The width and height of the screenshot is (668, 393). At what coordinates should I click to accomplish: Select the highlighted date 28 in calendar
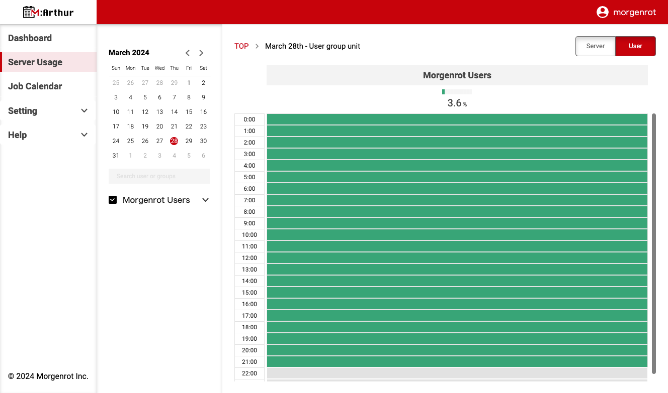pos(174,141)
